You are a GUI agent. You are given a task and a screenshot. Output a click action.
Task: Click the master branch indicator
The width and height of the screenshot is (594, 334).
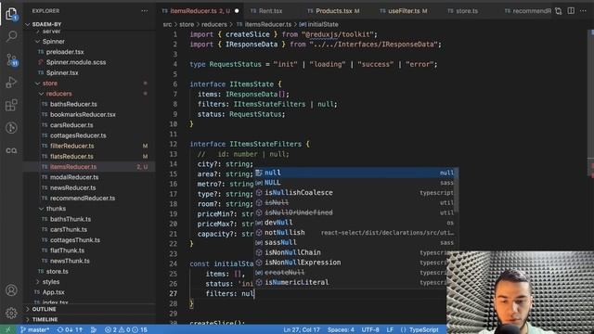point(35,329)
